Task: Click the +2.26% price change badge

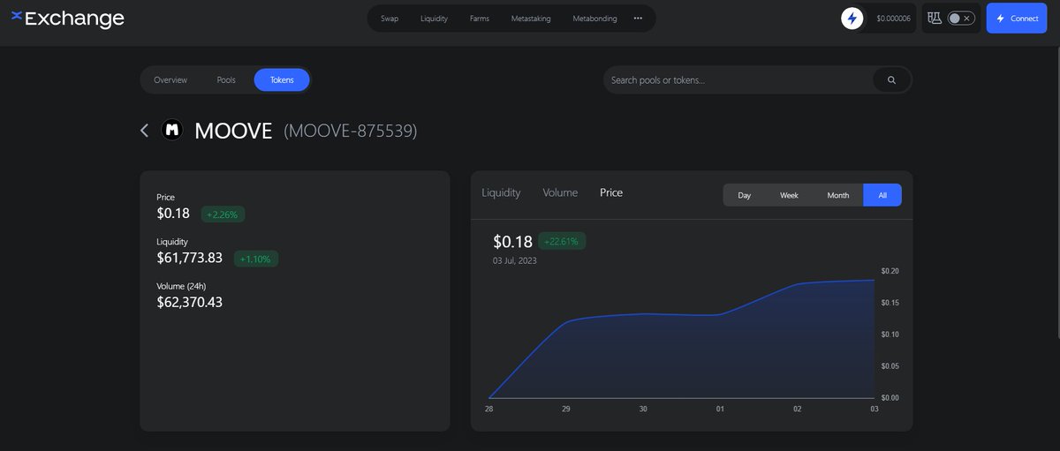Action: [223, 214]
